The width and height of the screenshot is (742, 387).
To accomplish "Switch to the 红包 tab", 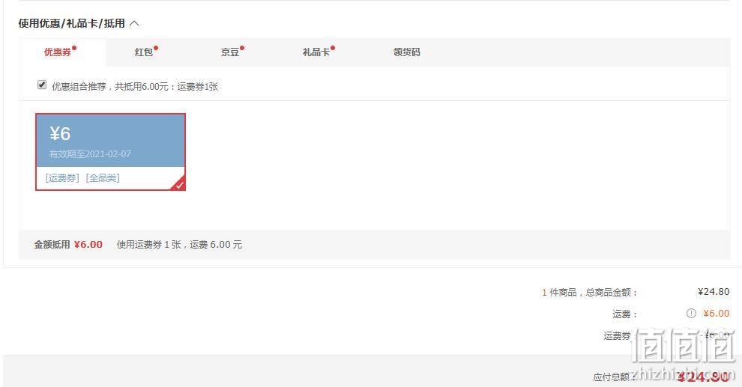I will [x=145, y=52].
